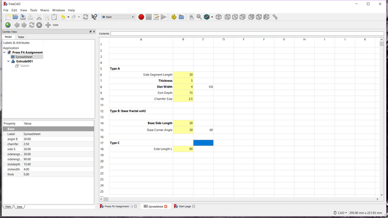Close the Spreadsheet document tab
The height and width of the screenshot is (218, 388).
(x=166, y=206)
